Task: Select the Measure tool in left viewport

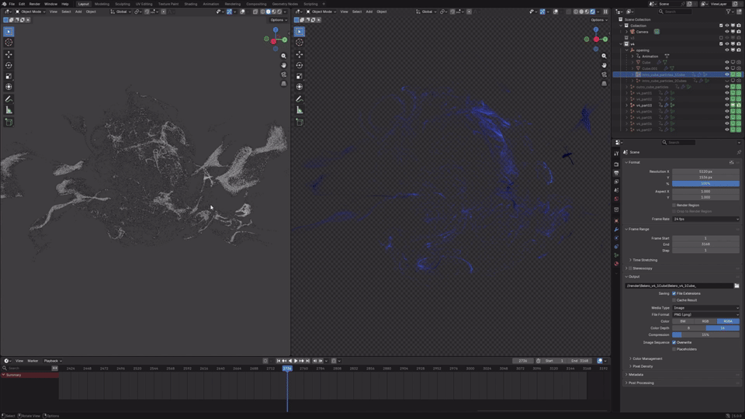Action: (9, 110)
